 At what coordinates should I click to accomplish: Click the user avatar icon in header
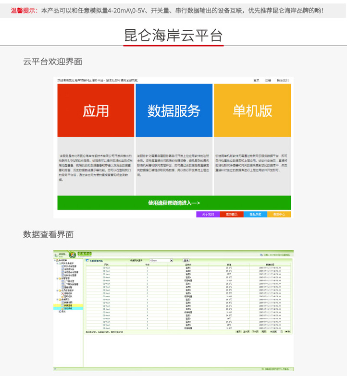[56, 255]
